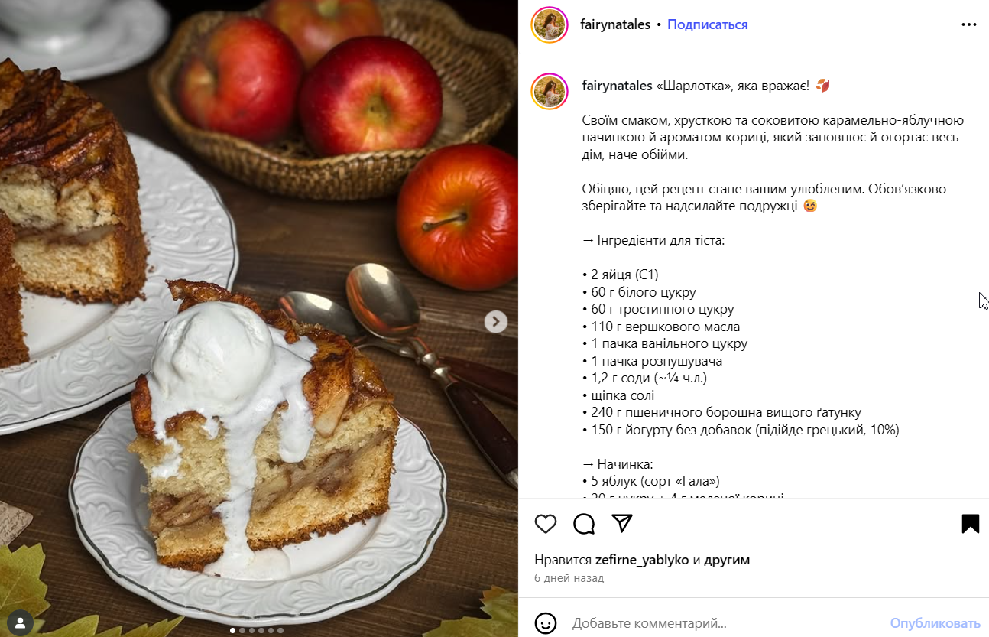Image resolution: width=989 pixels, height=637 pixels.
Task: Open tagged people icon on photo
Action: [x=20, y=621]
